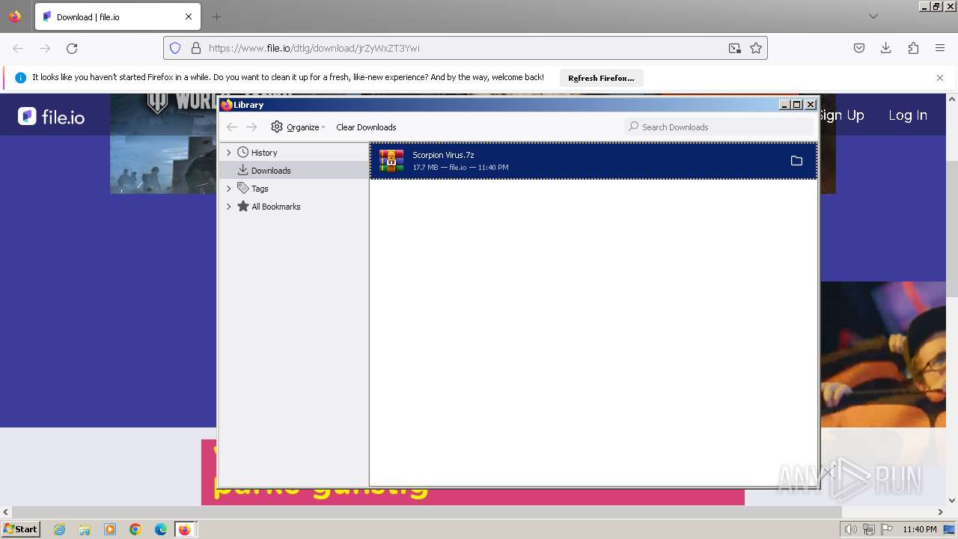
Task: Open the Firefox downloads panel
Action: 886,48
